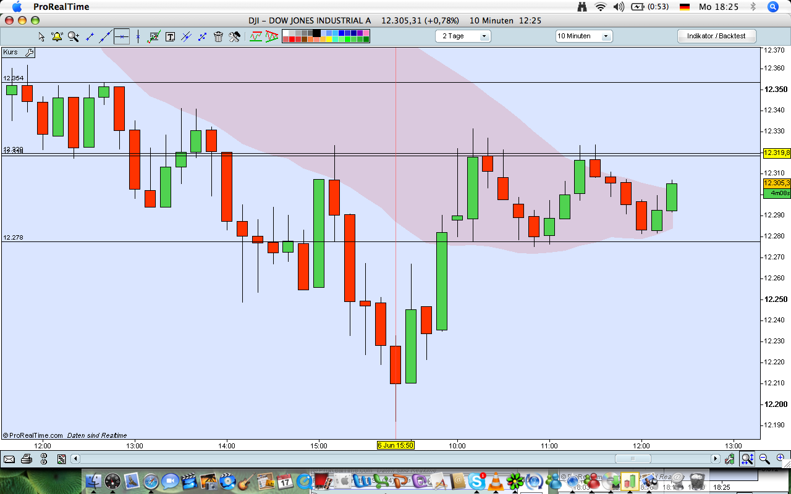Image resolution: width=791 pixels, height=494 pixels.
Task: Click the 12.305,3 current price label
Action: pyautogui.click(x=777, y=183)
